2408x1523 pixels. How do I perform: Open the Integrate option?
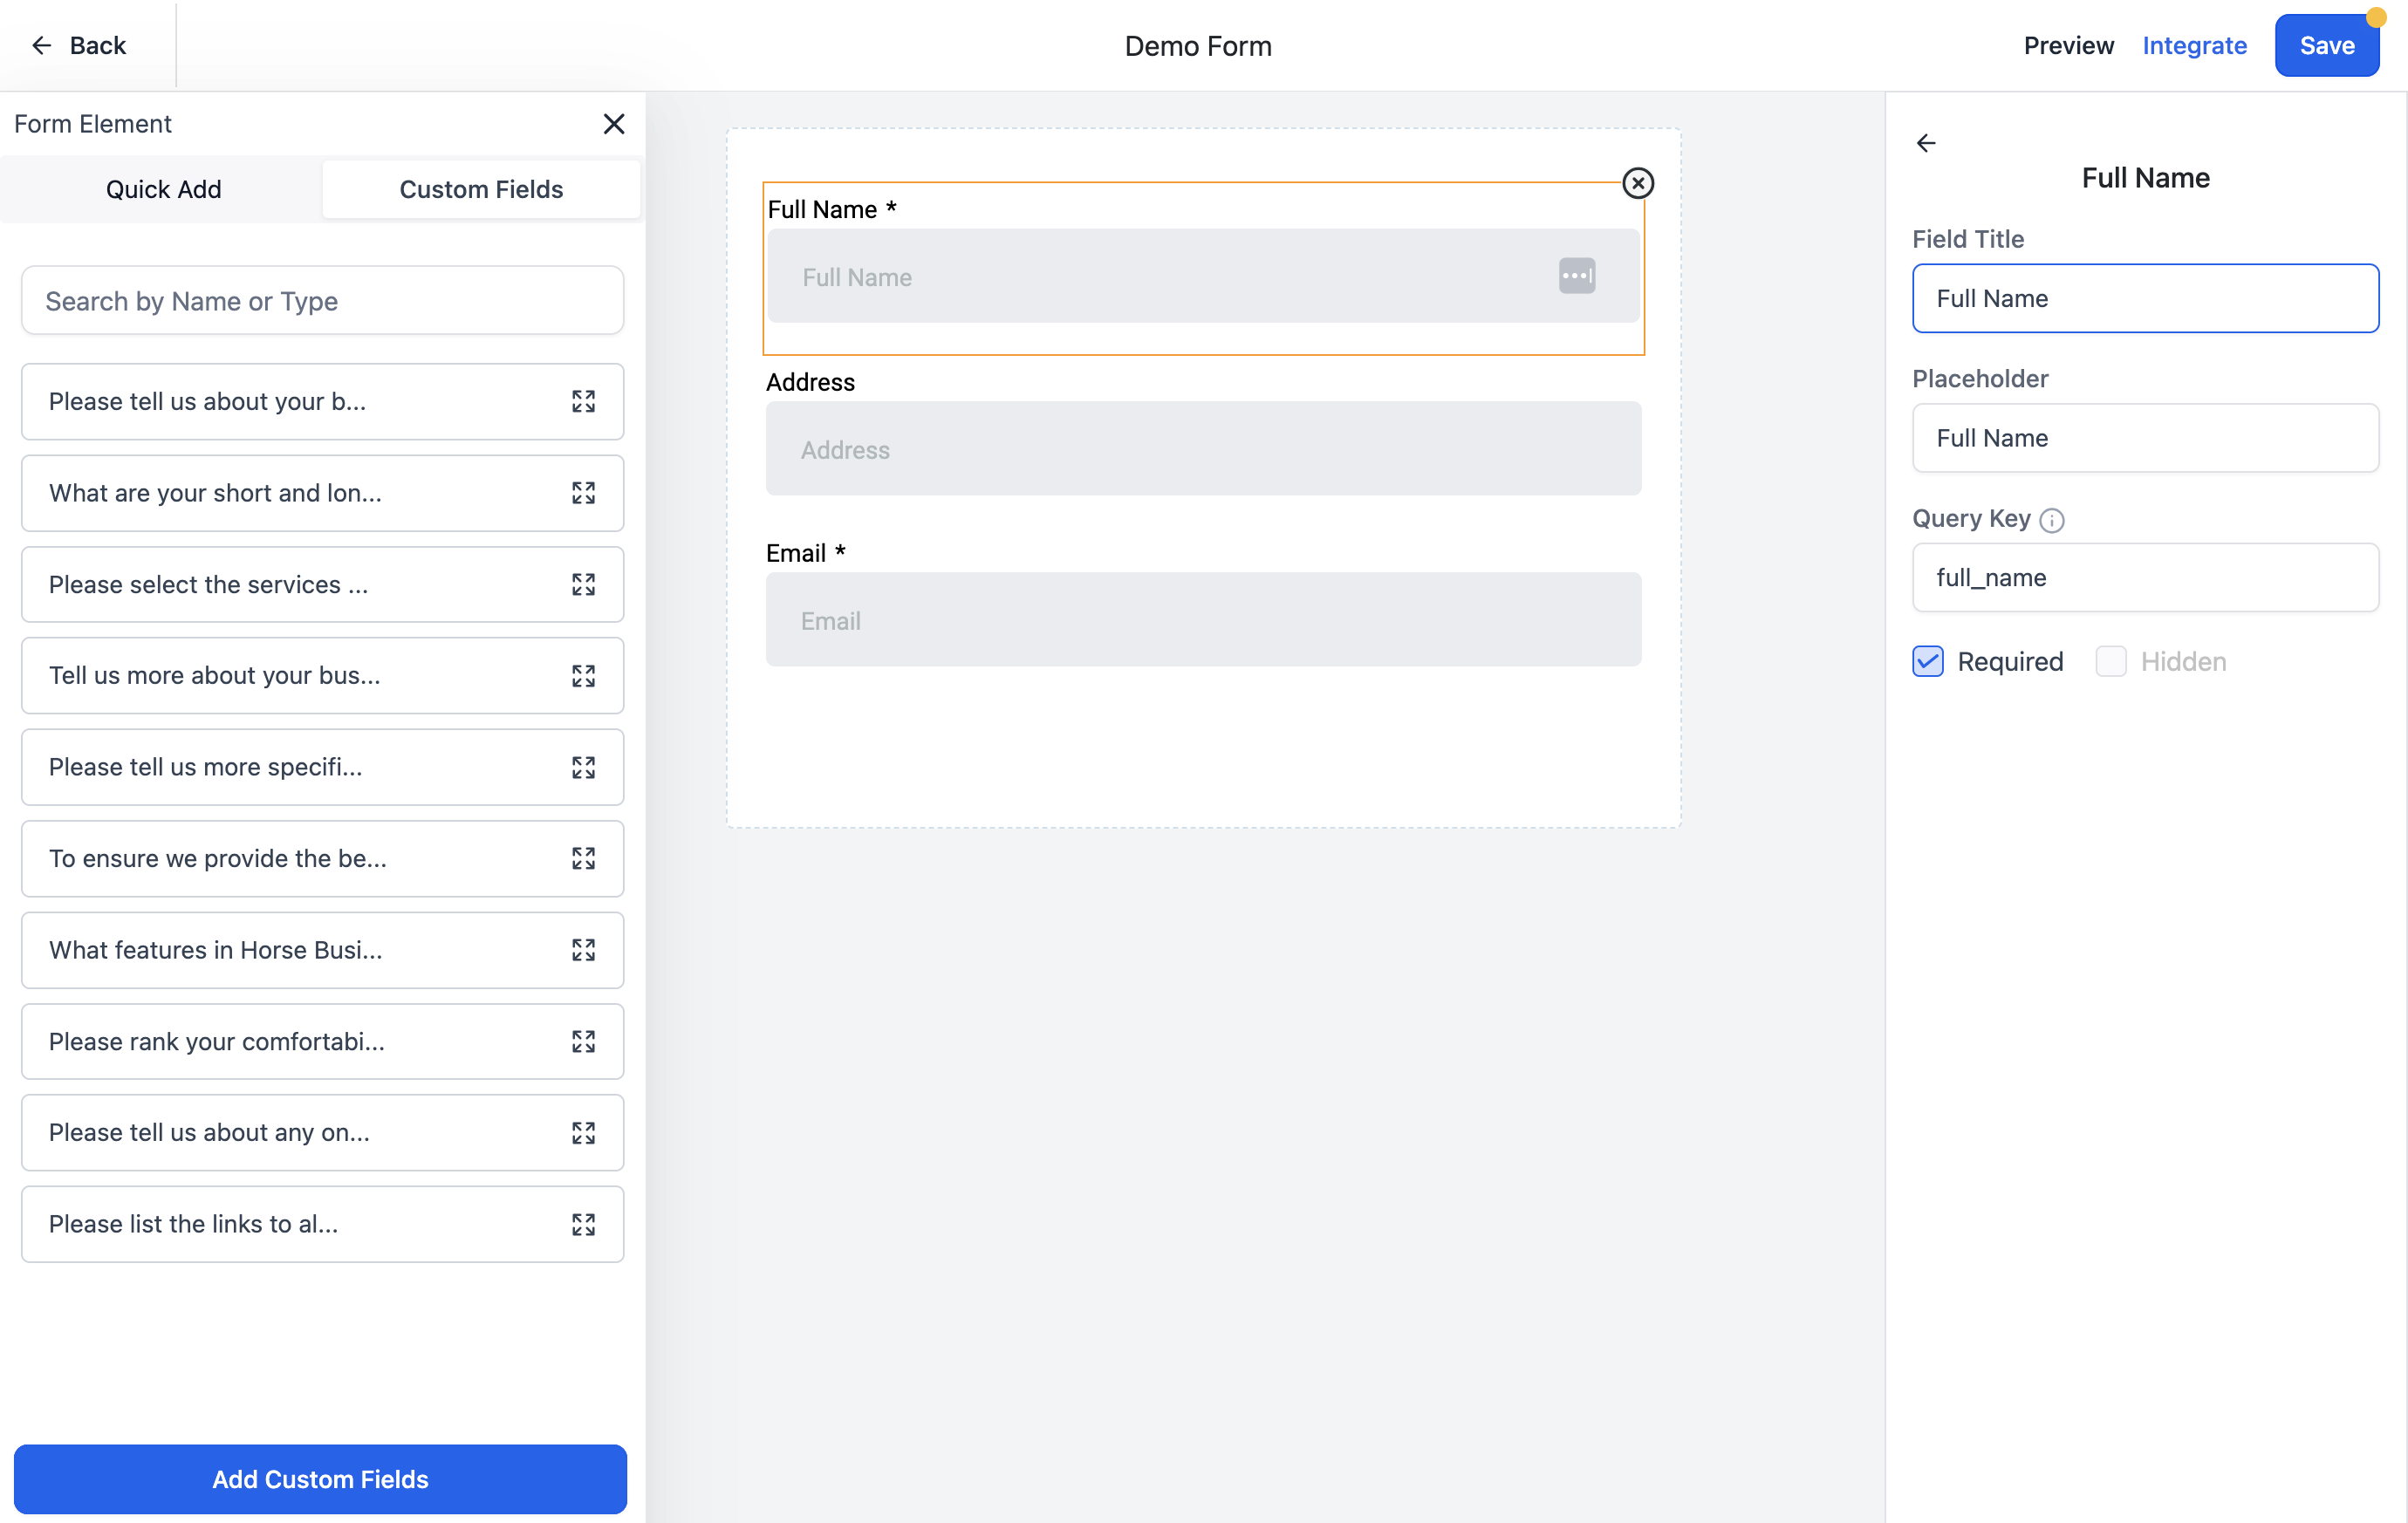point(2194,45)
